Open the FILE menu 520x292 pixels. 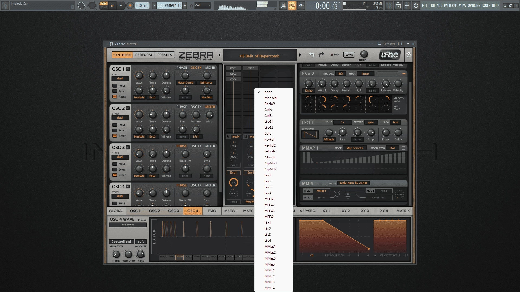coord(425,5)
